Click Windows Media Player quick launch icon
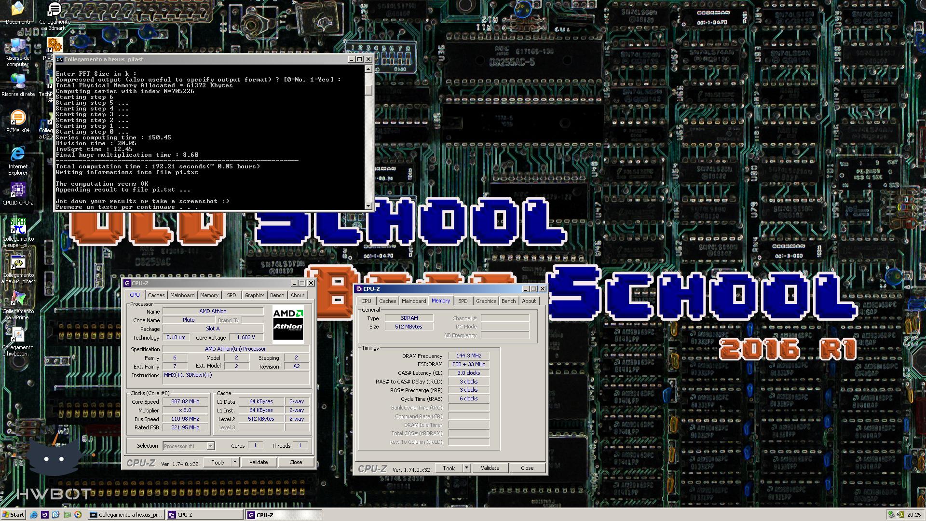The image size is (926, 521). point(78,515)
